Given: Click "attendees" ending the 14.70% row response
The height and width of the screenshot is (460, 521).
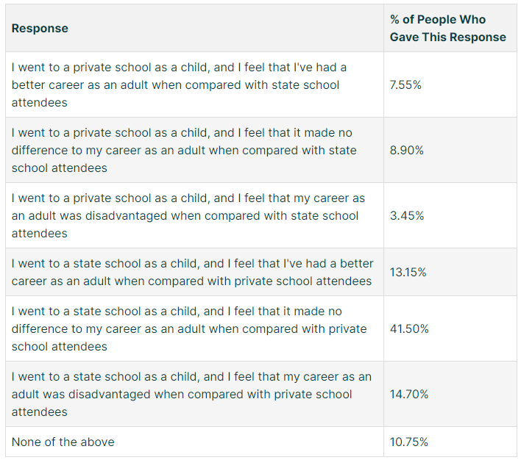Looking at the screenshot, I should pyautogui.click(x=39, y=412).
